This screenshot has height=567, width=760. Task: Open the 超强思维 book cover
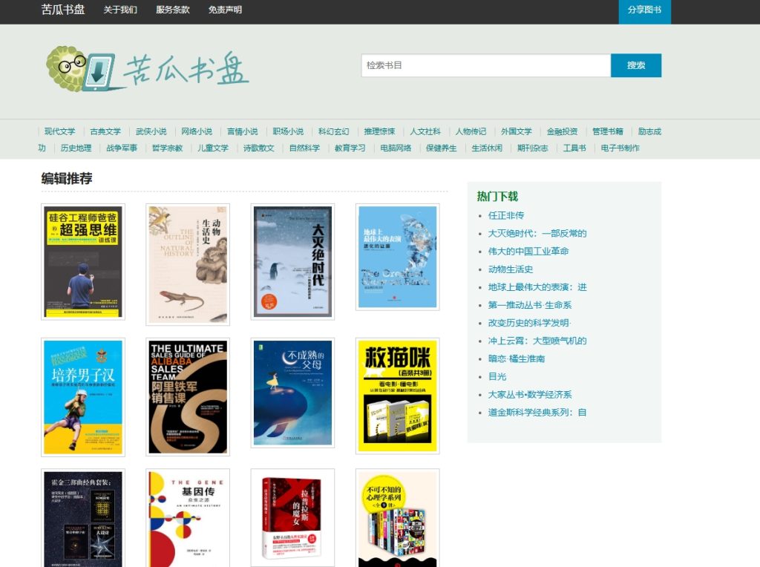[x=83, y=261]
